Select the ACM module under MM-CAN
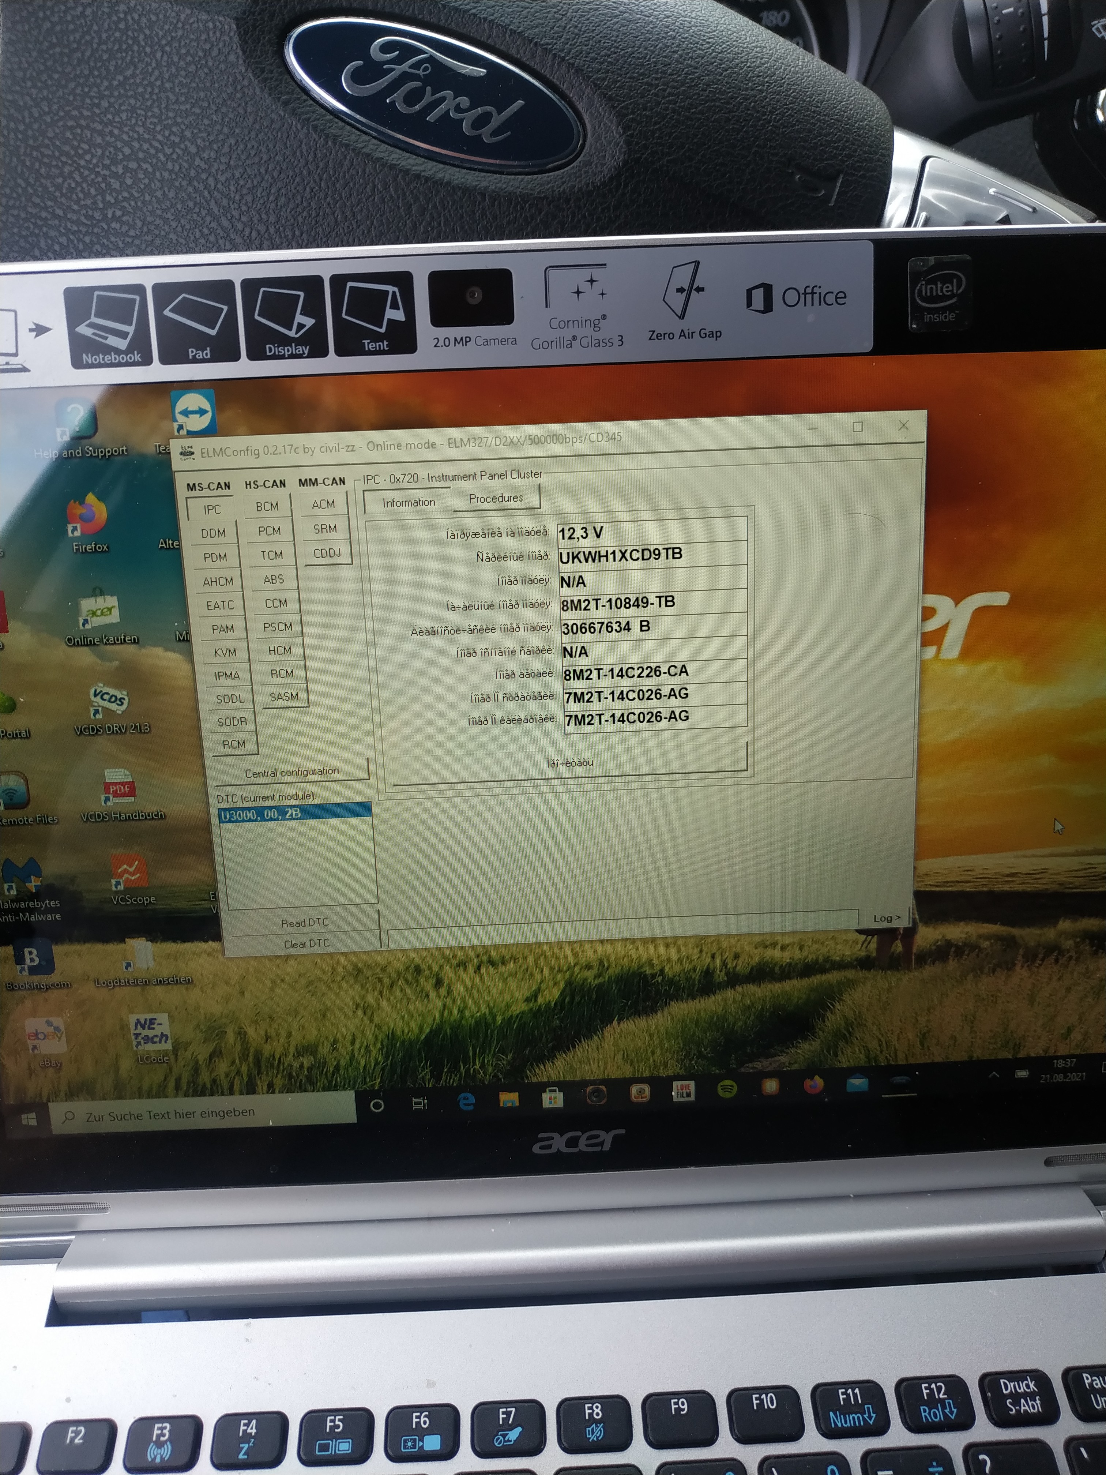 point(323,505)
